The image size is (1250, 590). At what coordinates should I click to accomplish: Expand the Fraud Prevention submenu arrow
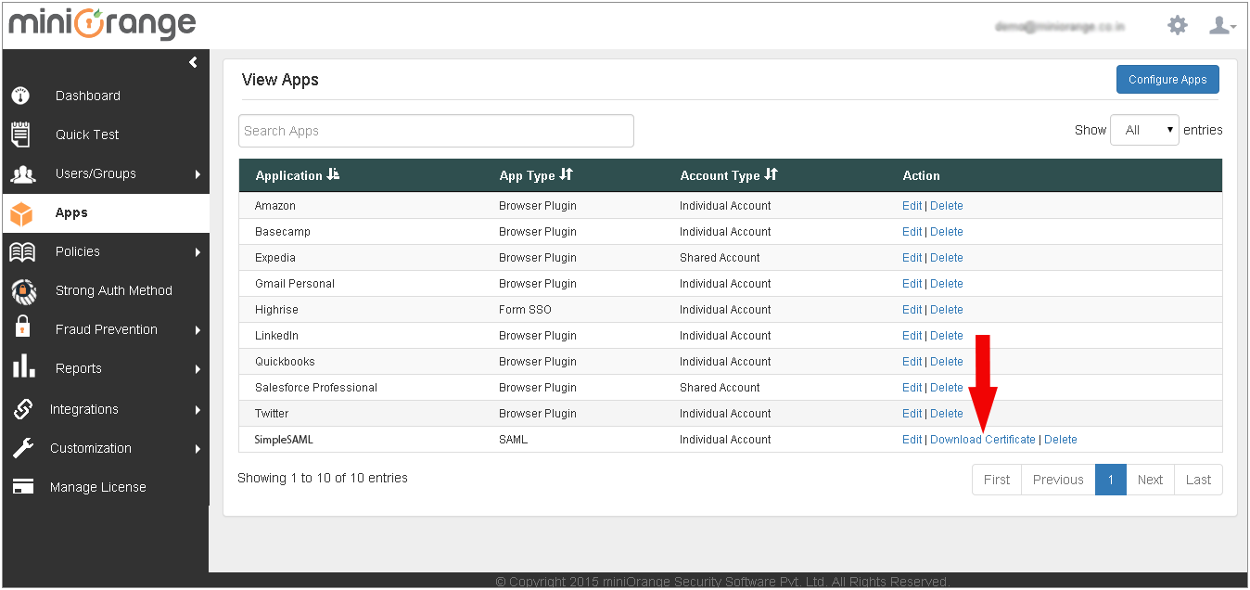click(x=198, y=330)
